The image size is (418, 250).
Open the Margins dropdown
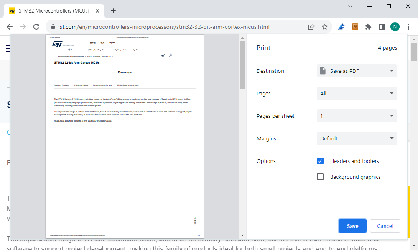point(357,138)
